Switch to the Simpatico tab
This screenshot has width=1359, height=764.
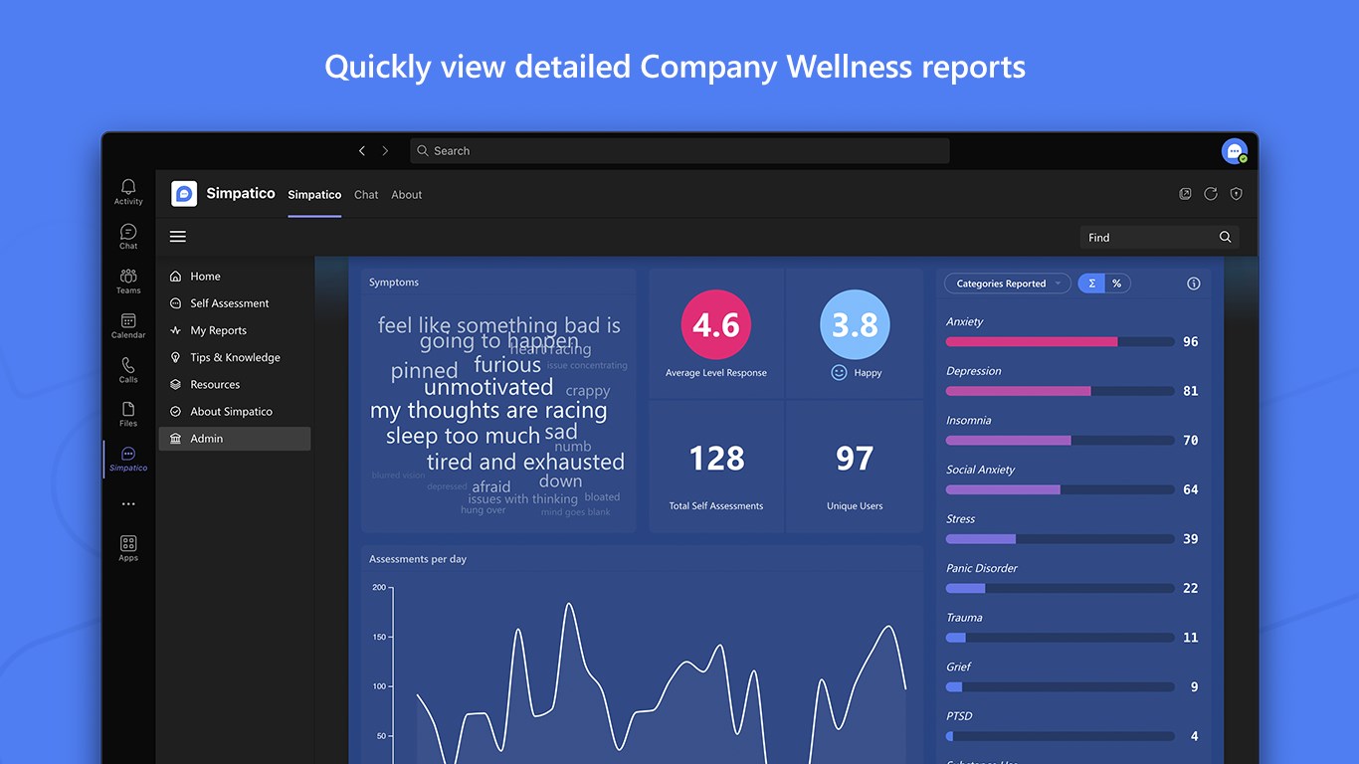point(314,195)
